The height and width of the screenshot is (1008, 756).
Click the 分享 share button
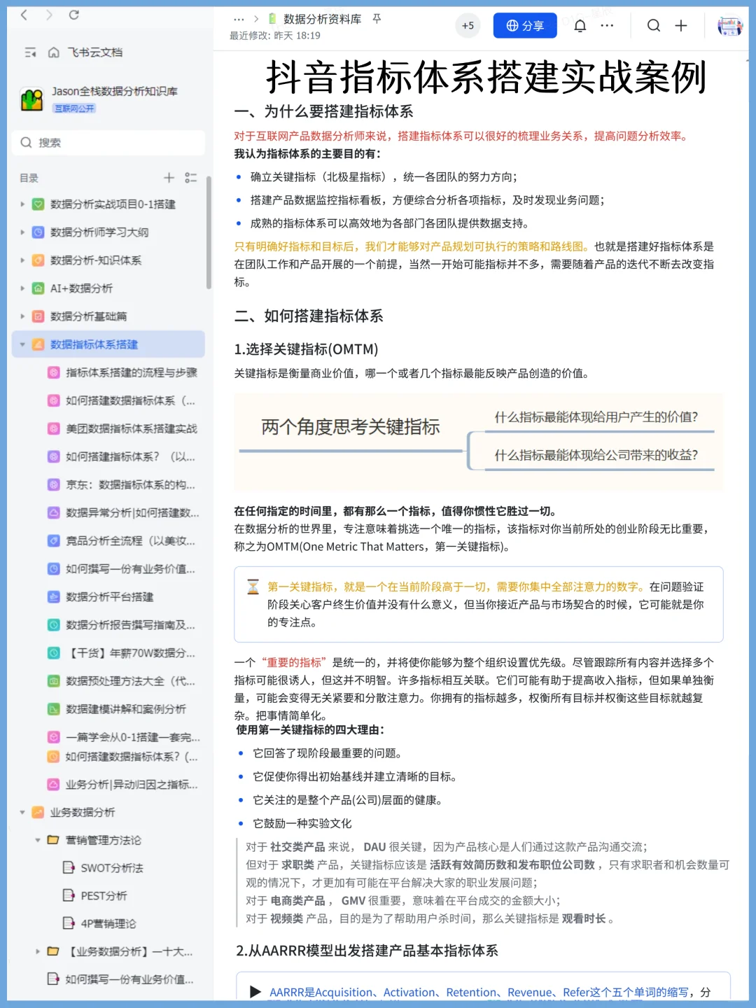point(524,25)
